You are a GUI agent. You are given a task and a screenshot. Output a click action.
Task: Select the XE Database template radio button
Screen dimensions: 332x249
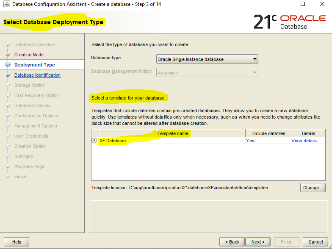pyautogui.click(x=94, y=141)
